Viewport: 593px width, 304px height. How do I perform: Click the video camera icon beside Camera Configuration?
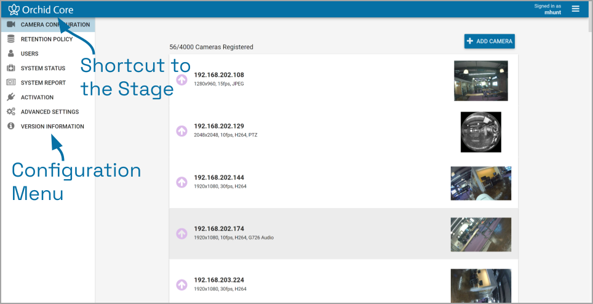11,24
